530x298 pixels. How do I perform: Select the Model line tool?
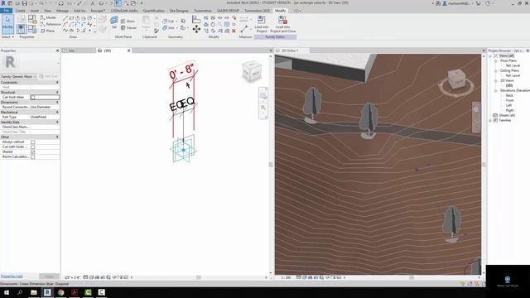(x=48, y=17)
